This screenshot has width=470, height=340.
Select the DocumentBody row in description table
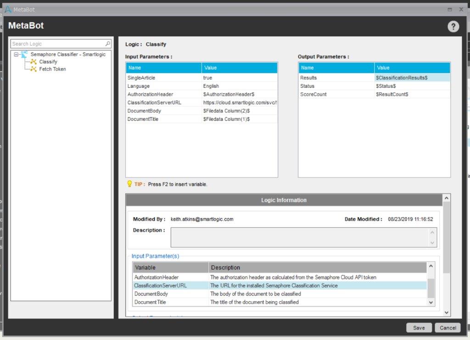point(280,294)
